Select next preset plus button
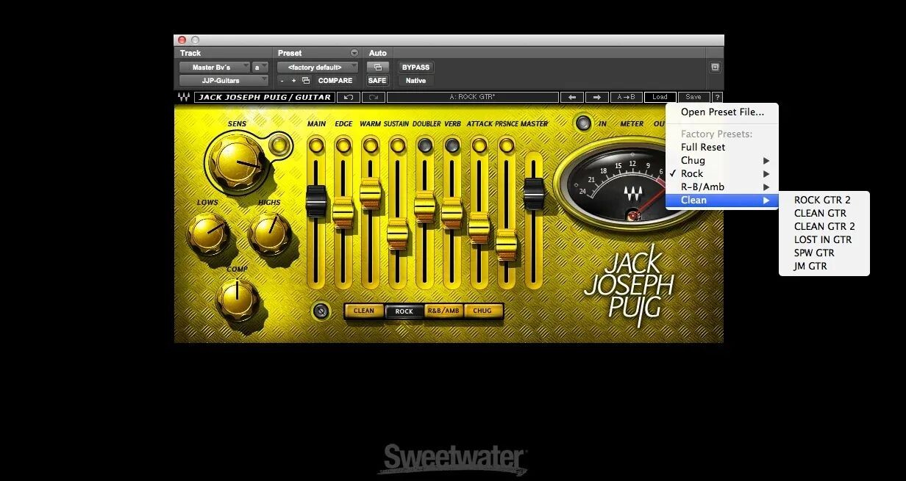The width and height of the screenshot is (906, 481). (293, 81)
